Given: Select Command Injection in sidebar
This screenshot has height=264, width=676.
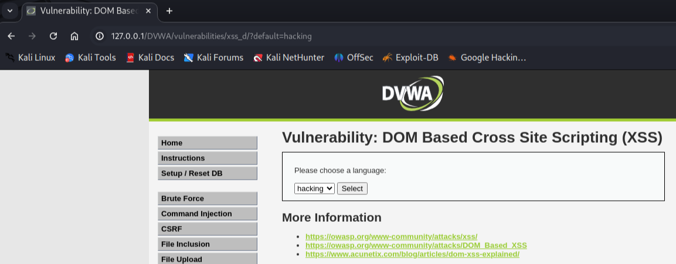Looking at the screenshot, I should tap(208, 214).
